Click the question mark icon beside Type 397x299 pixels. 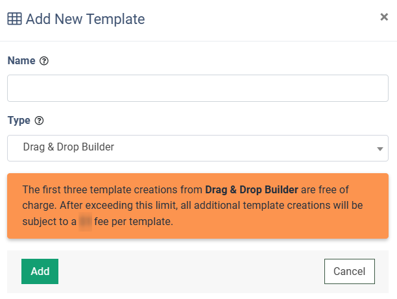click(x=39, y=121)
